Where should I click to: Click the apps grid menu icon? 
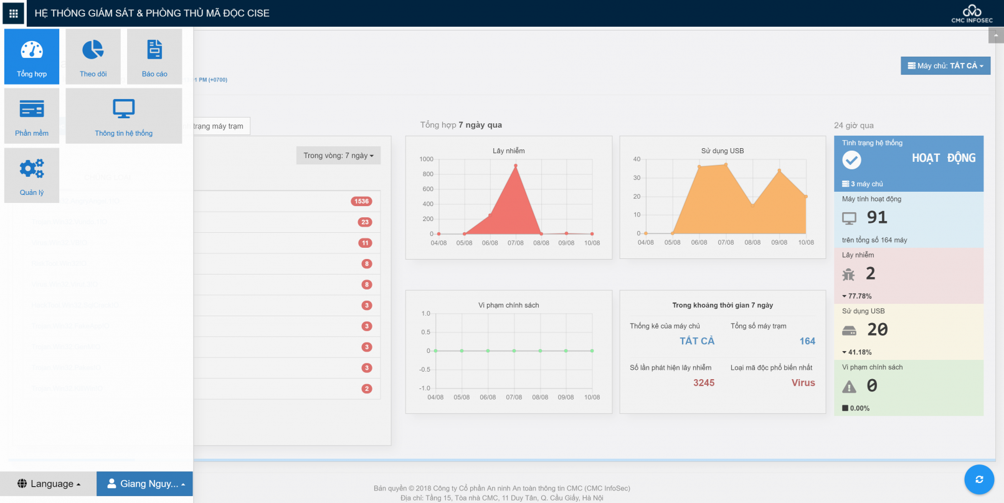pos(13,13)
